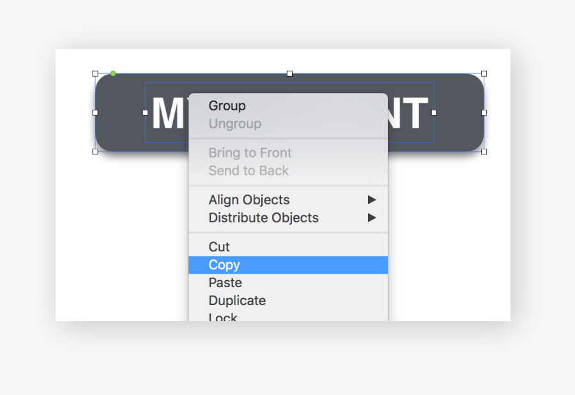Click the green rotation handle
Image resolution: width=575 pixels, height=395 pixels.
(112, 73)
